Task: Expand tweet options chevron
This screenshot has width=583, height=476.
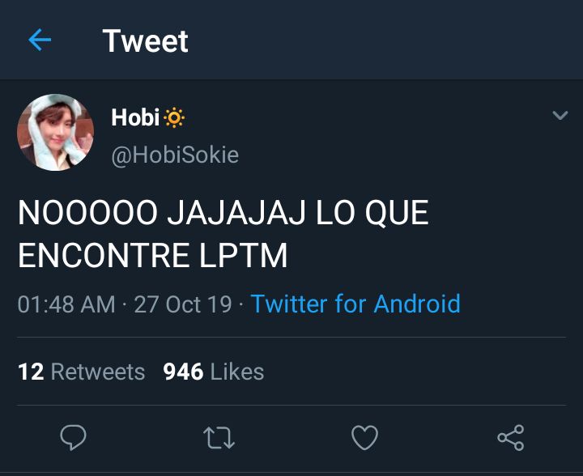Action: pos(560,115)
